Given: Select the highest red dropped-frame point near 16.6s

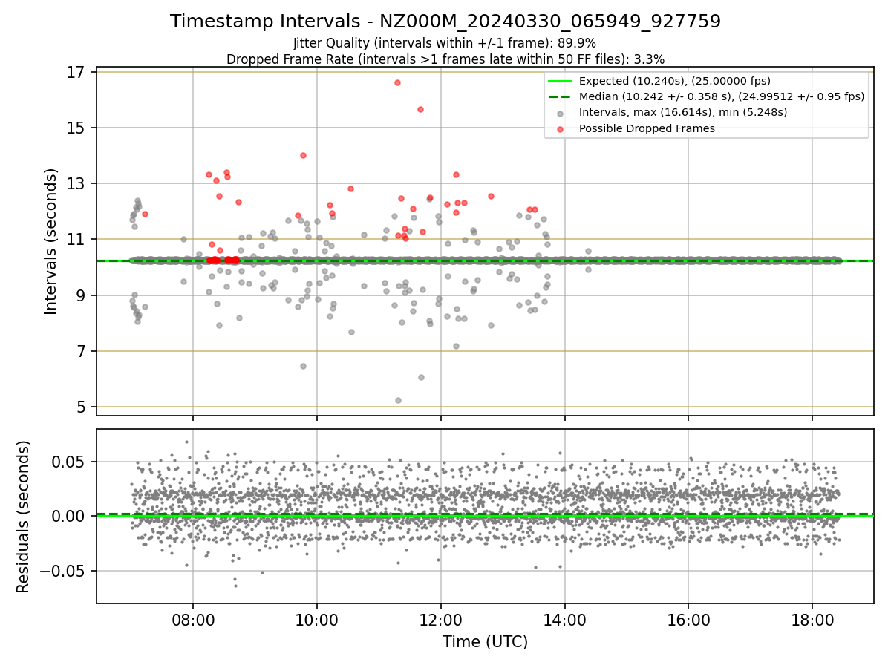Looking at the screenshot, I should click(x=397, y=82).
